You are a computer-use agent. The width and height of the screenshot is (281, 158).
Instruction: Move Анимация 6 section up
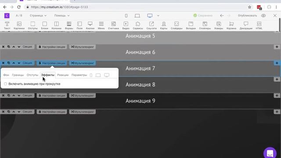pyautogui.click(x=14, y=47)
